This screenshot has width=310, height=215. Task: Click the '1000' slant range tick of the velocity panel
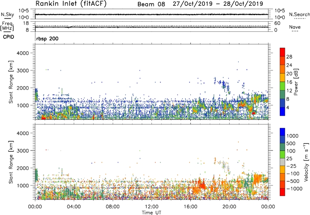(22, 186)
